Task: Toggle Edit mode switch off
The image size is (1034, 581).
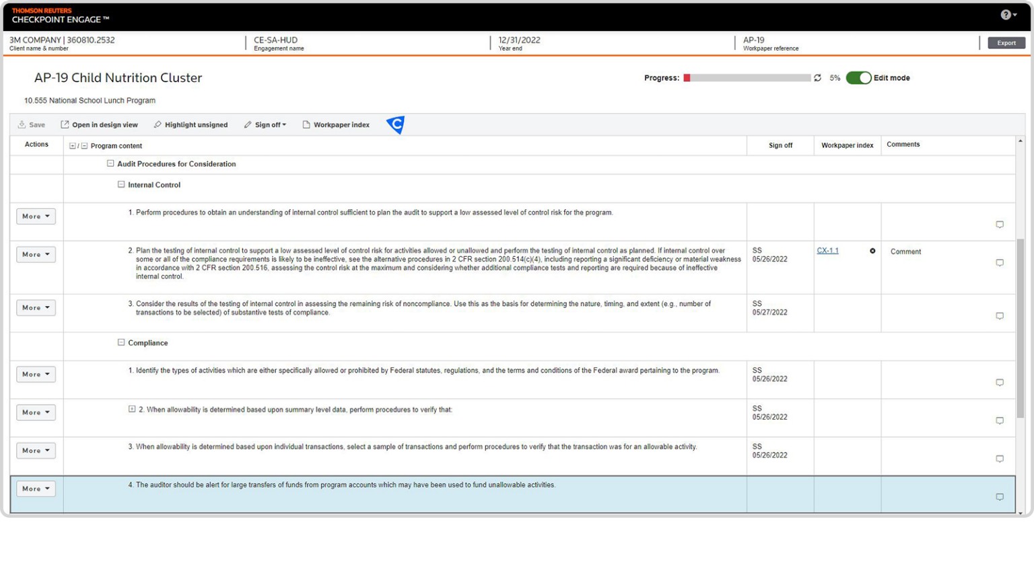Action: (x=858, y=78)
